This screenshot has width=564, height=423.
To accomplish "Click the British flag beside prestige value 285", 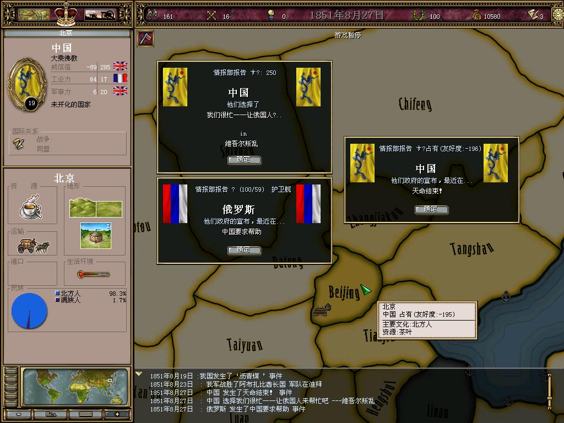I will pos(120,66).
